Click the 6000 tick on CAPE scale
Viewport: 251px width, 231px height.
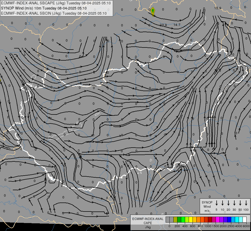point(246,226)
